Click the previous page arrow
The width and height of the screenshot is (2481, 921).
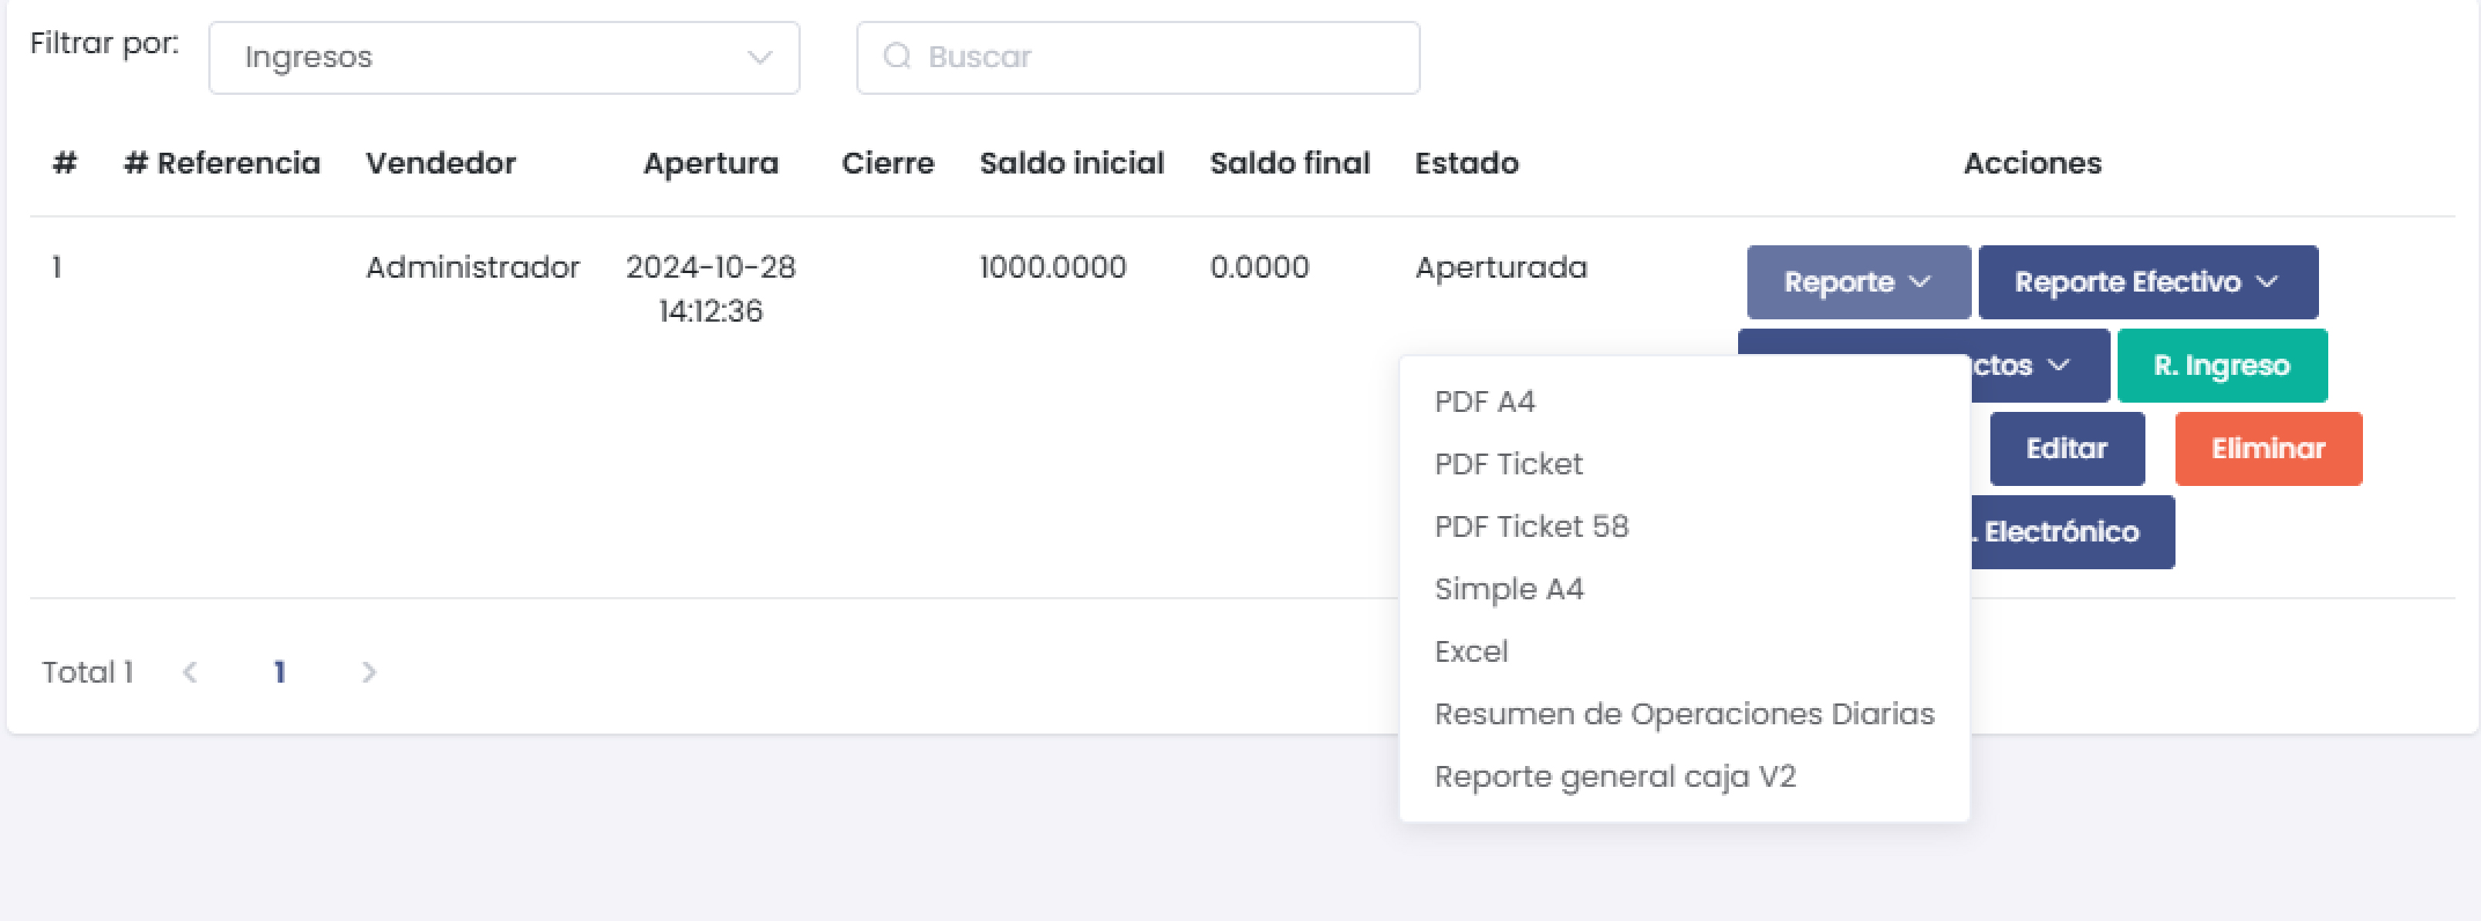pyautogui.click(x=190, y=672)
